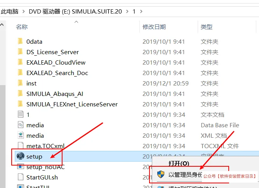This screenshot has width=259, height=188.
Task: Click the DS_License_Server folder icon
Action: coord(20,52)
